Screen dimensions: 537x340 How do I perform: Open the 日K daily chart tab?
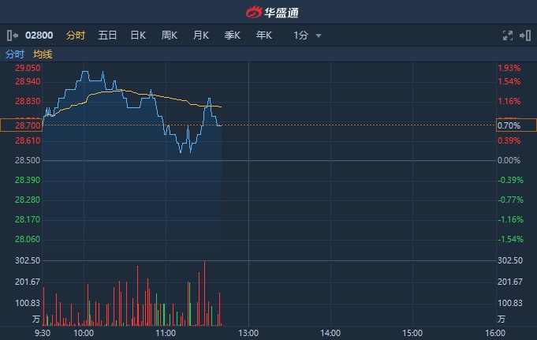pos(138,35)
